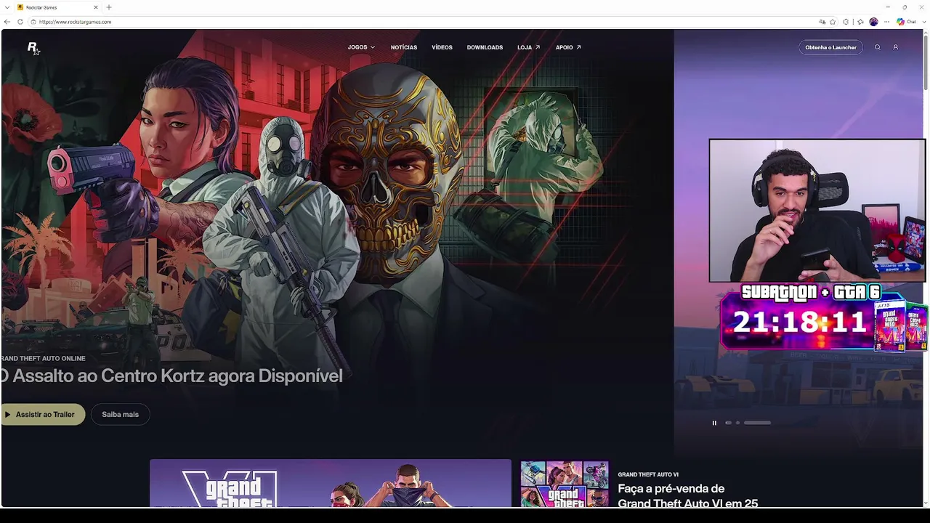Reload the page with the refresh icon
The height and width of the screenshot is (523, 930).
click(x=20, y=22)
